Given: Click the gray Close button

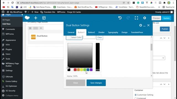Looking at the screenshot, I should click(76, 83).
